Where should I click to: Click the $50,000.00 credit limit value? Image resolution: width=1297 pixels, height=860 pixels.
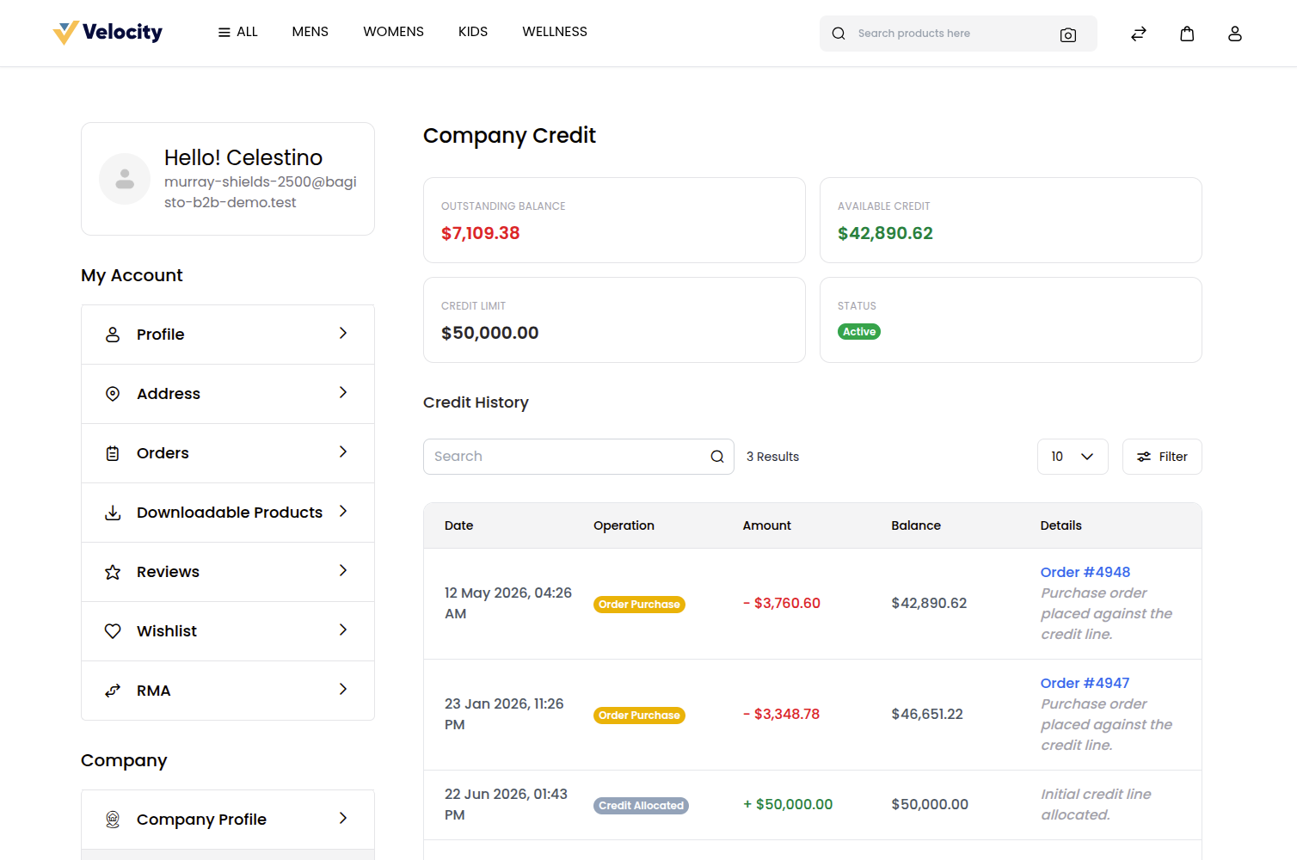pos(489,333)
